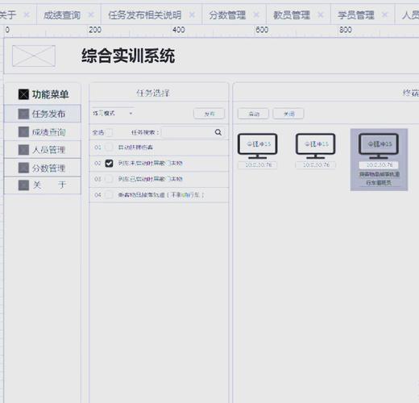Click the 发布 button in the task panel
The width and height of the screenshot is (419, 403).
coord(209,114)
